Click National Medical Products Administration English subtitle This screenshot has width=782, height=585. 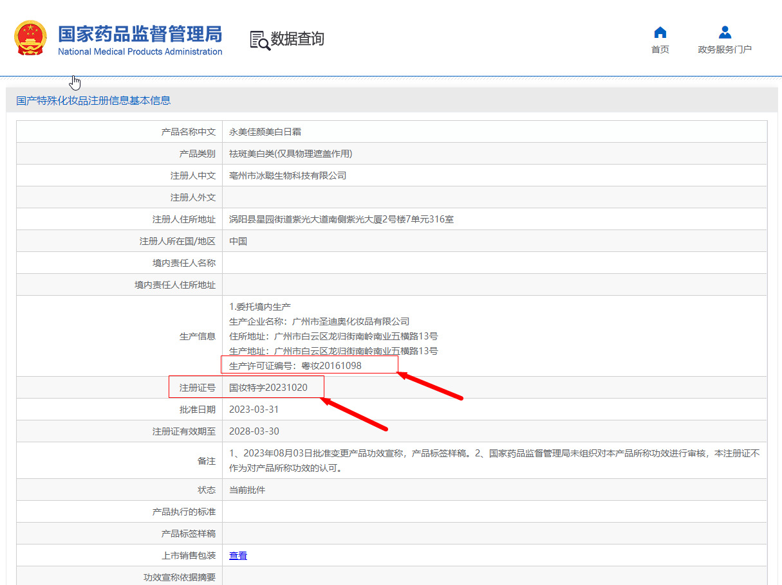[140, 51]
